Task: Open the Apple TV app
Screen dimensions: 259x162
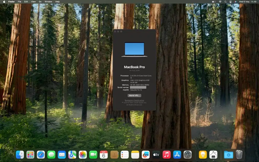Action: tap(156, 155)
